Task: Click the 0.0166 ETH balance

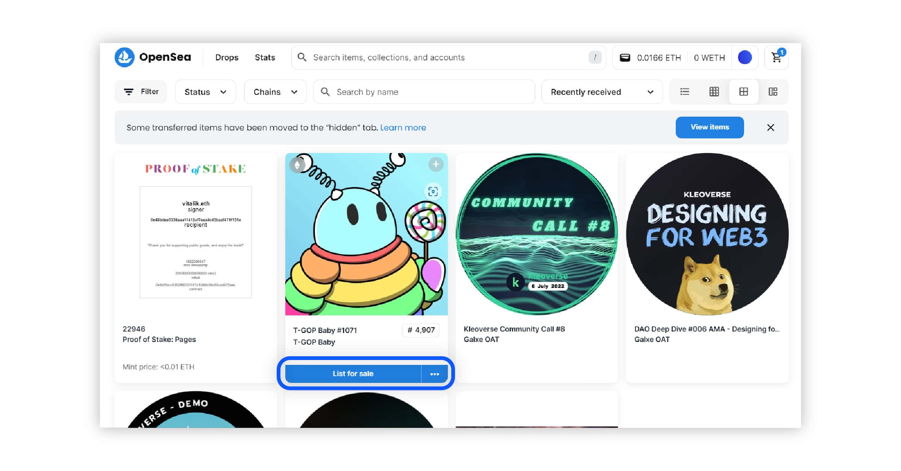Action: [659, 58]
